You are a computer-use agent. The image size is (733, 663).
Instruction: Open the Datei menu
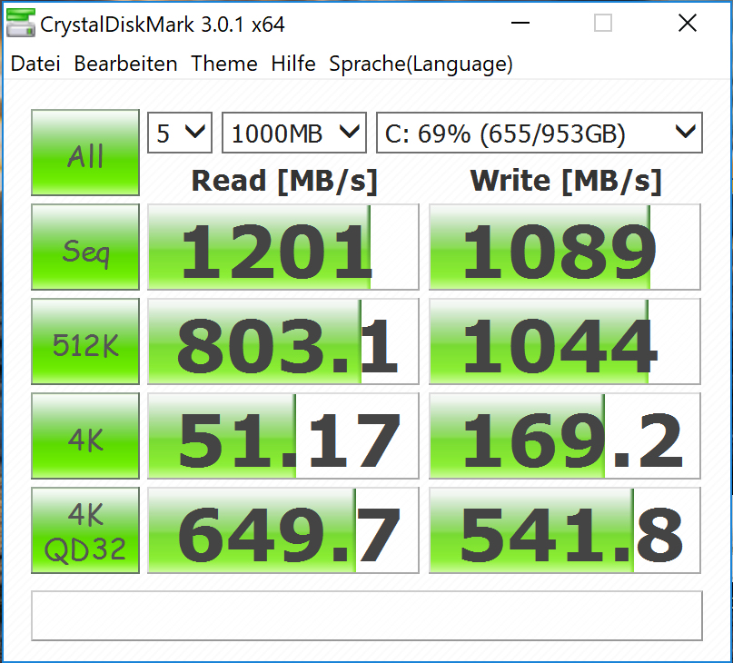point(35,64)
